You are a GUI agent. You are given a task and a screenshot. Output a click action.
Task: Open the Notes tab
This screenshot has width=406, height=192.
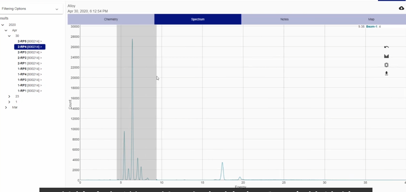[284, 19]
